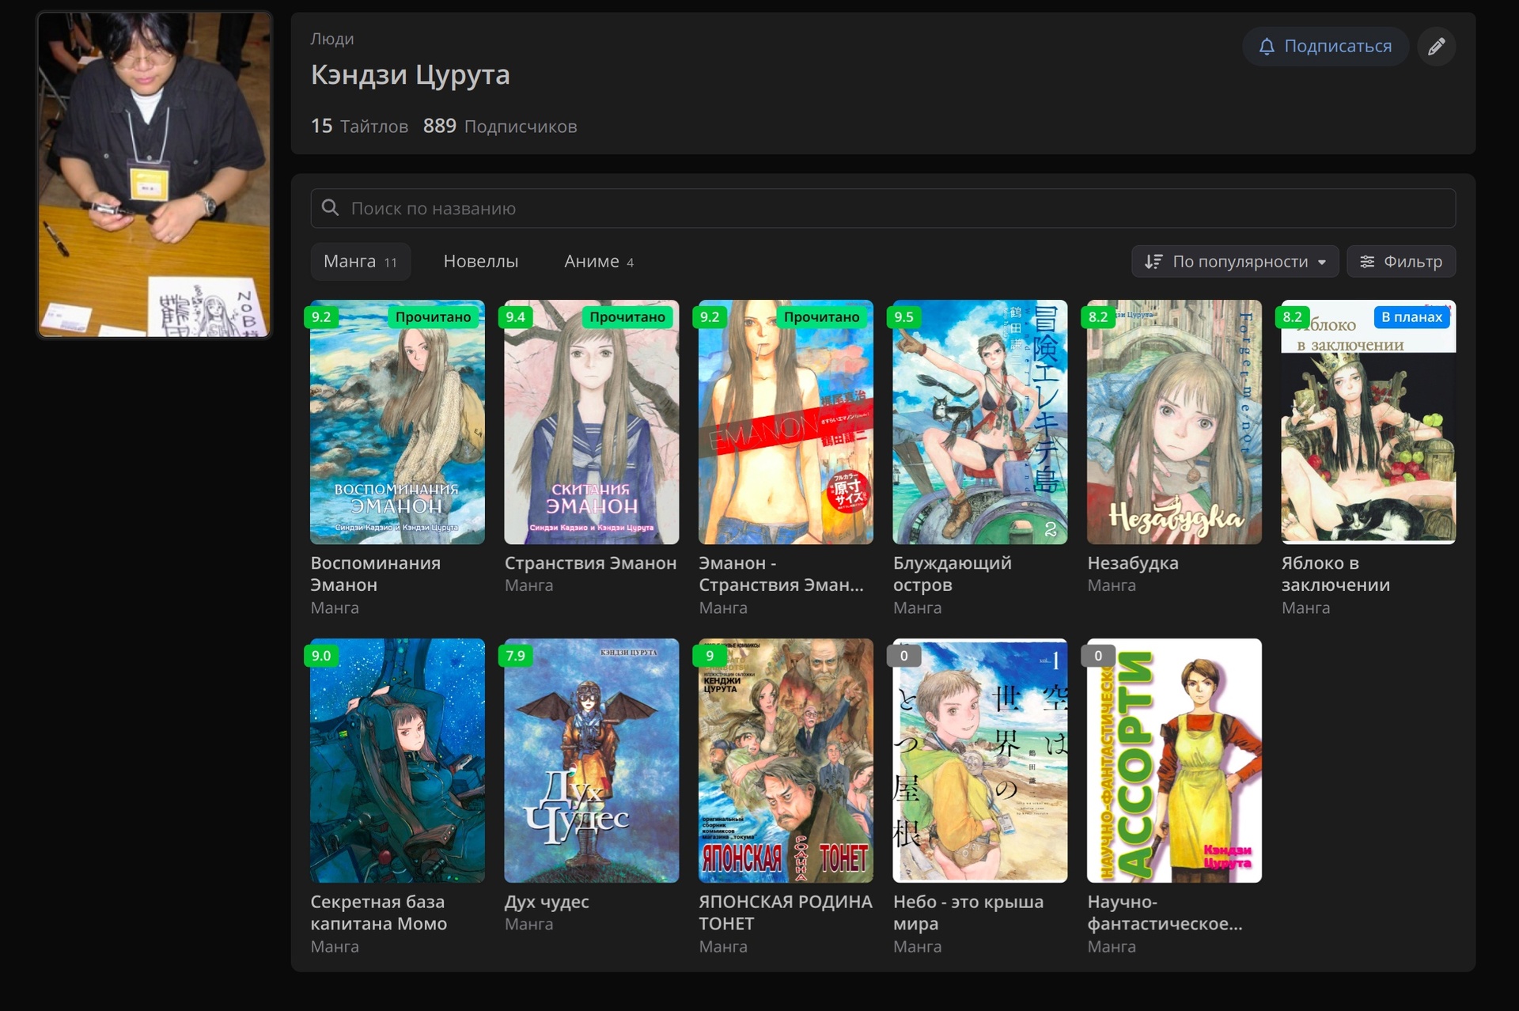
Task: Open the Фильтр options panel
Action: pos(1401,262)
